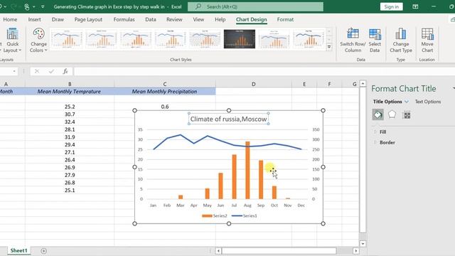The width and height of the screenshot is (455, 256).
Task: Open the Insert tab
Action: click(x=34, y=19)
